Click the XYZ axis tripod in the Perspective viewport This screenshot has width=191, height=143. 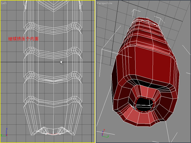point(105,133)
